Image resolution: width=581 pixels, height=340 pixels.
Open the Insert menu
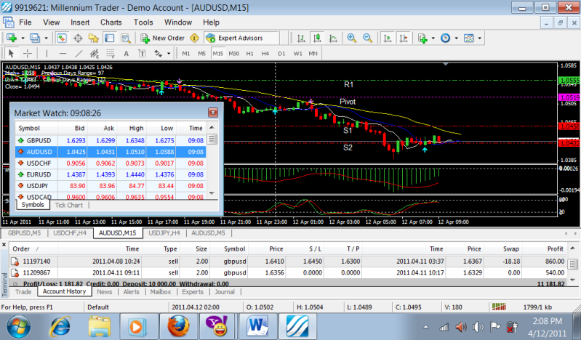(80, 23)
